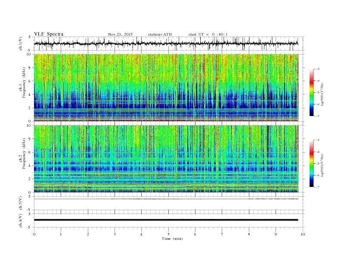
Task: Click time axis tick label '3'
Action: (x=115, y=234)
